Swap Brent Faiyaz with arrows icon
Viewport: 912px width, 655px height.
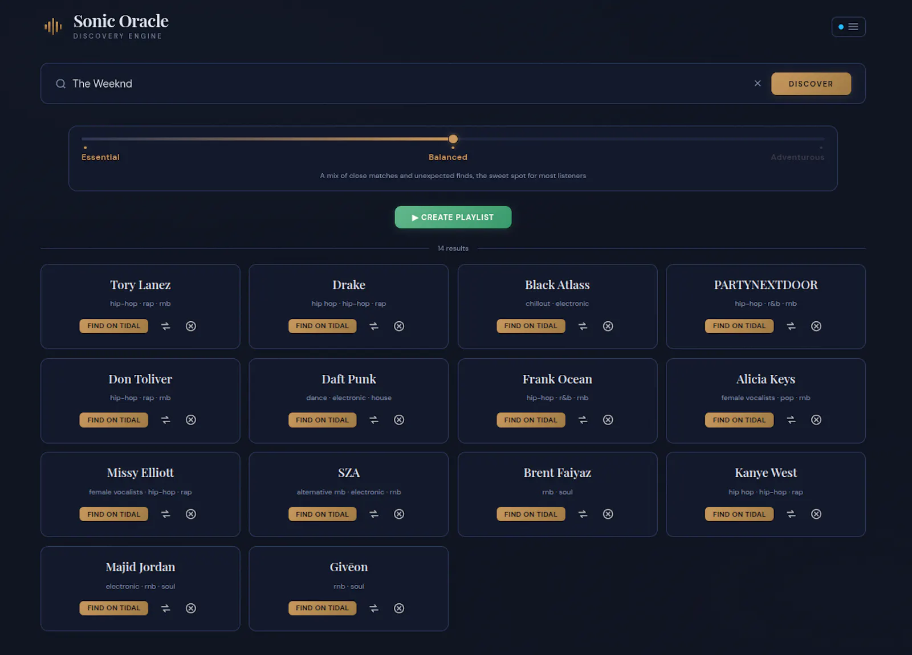point(583,514)
